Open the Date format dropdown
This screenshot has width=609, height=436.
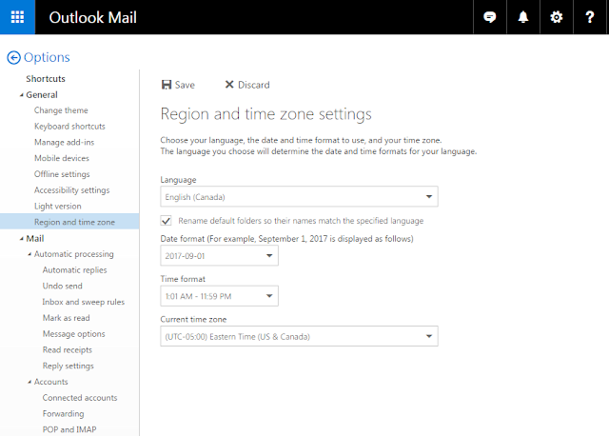(x=219, y=256)
